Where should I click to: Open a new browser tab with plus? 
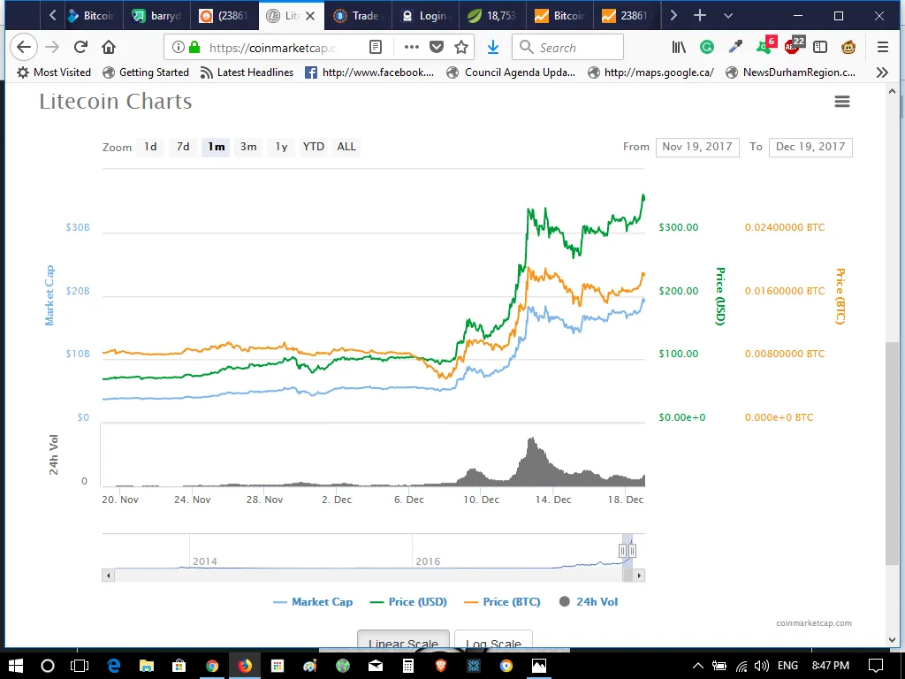[x=700, y=16]
